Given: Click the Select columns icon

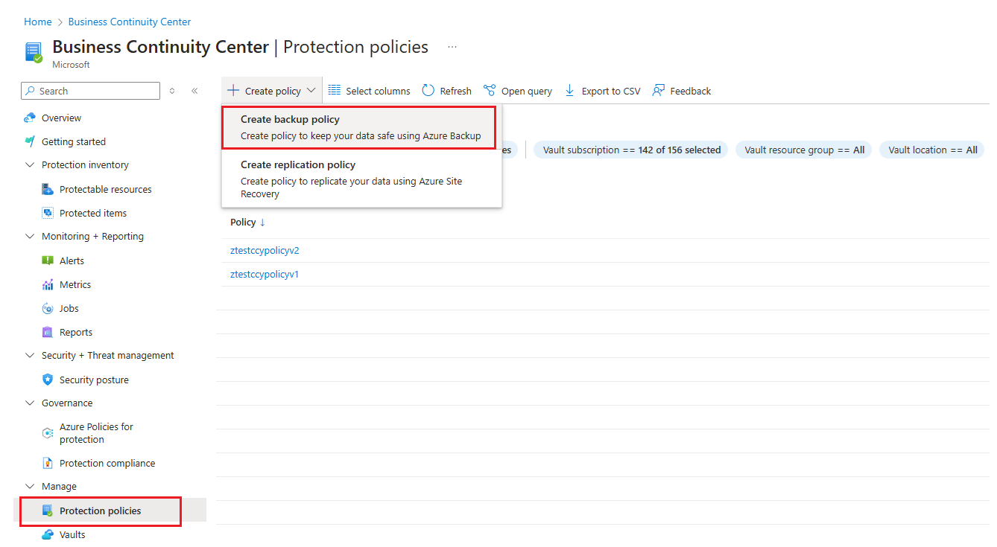Looking at the screenshot, I should tap(335, 91).
